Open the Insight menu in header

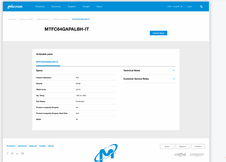point(86,6)
